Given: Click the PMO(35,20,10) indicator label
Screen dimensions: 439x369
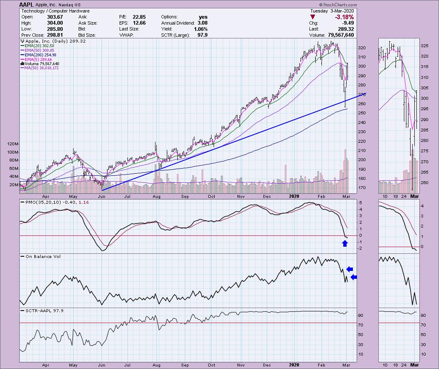Looking at the screenshot, I should pos(54,202).
